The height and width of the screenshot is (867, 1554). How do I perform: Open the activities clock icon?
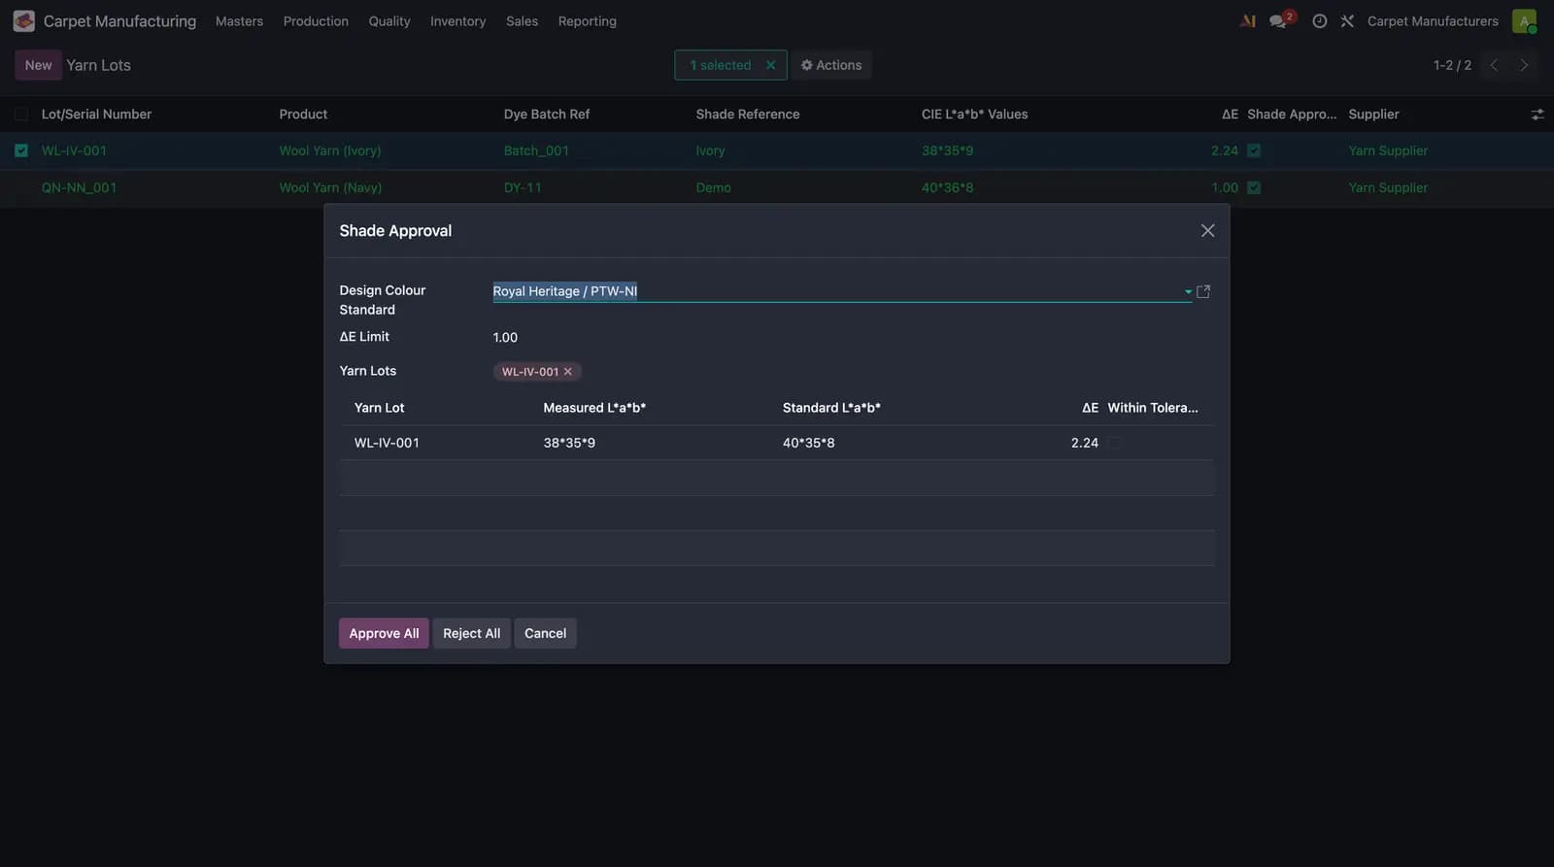pyautogui.click(x=1319, y=20)
